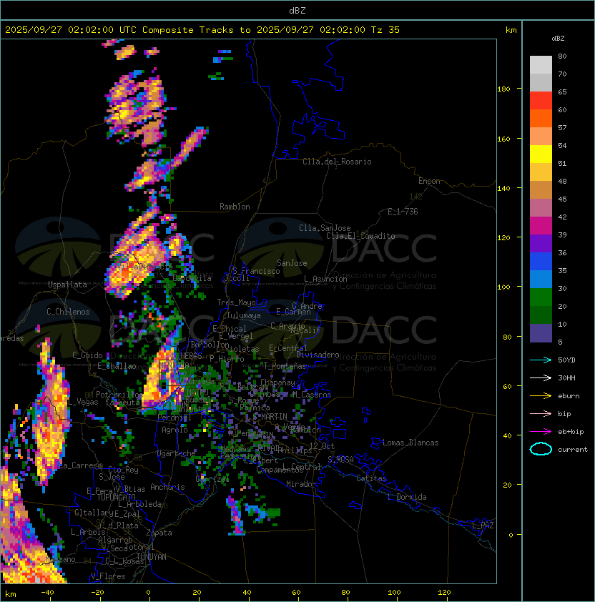Click the 'Clla.del_Rosario' map label

click(x=337, y=162)
